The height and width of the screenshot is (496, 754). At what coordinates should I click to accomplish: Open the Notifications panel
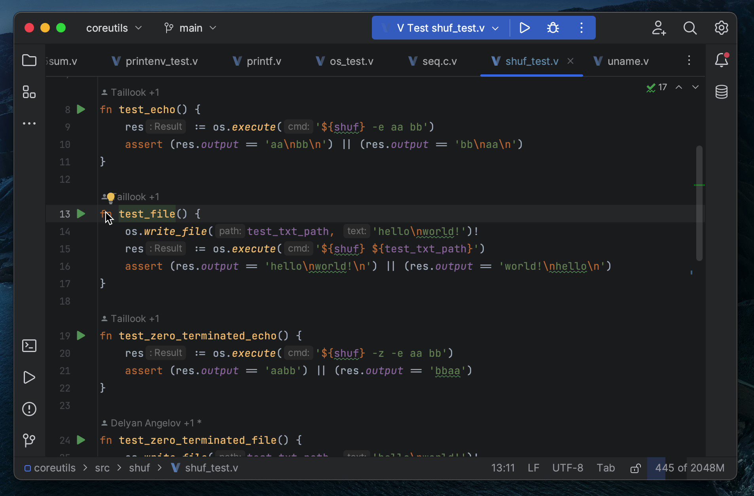click(x=721, y=60)
